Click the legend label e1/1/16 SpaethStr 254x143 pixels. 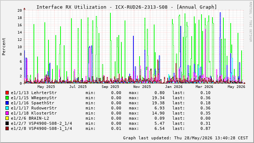pos(32,103)
